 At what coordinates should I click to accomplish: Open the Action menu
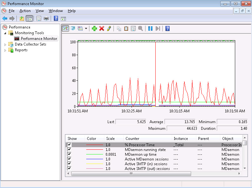25,11
